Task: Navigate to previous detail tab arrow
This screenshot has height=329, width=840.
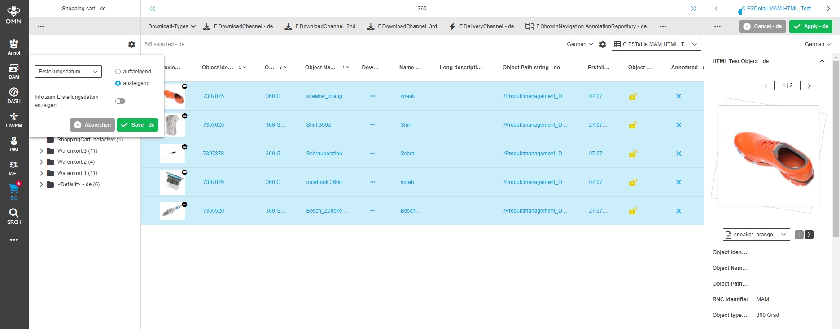Action: point(716,9)
